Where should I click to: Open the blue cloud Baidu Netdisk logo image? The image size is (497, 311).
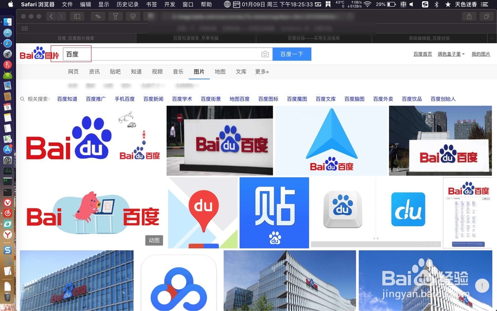coord(179,283)
